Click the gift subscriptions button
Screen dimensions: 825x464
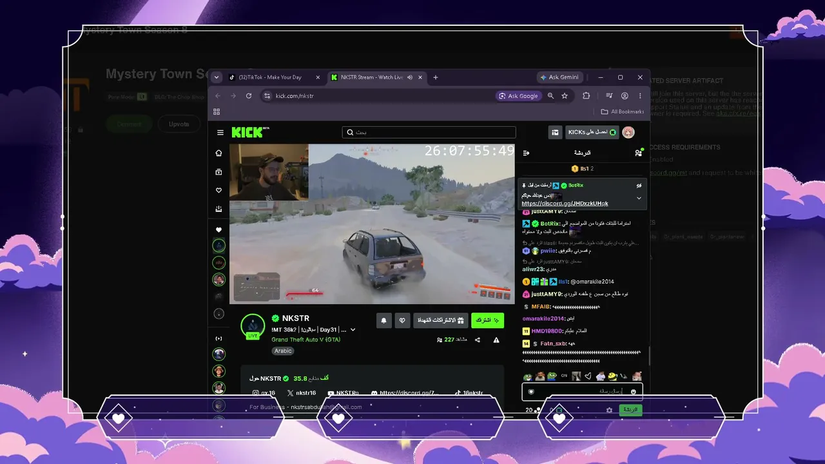(x=441, y=320)
